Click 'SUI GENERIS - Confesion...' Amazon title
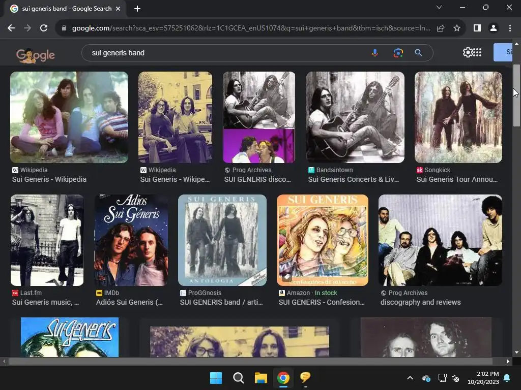Viewport: 521px width, 390px height. pyautogui.click(x=322, y=303)
